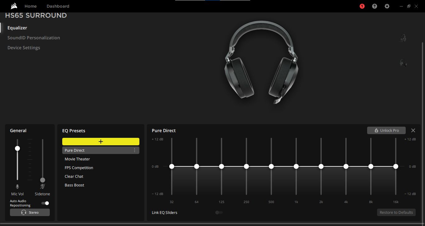Select the Bass Boost preset
Screen dimensions: 425x226
[x=101, y=185]
